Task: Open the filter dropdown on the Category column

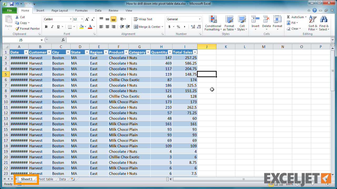Action: [148, 52]
